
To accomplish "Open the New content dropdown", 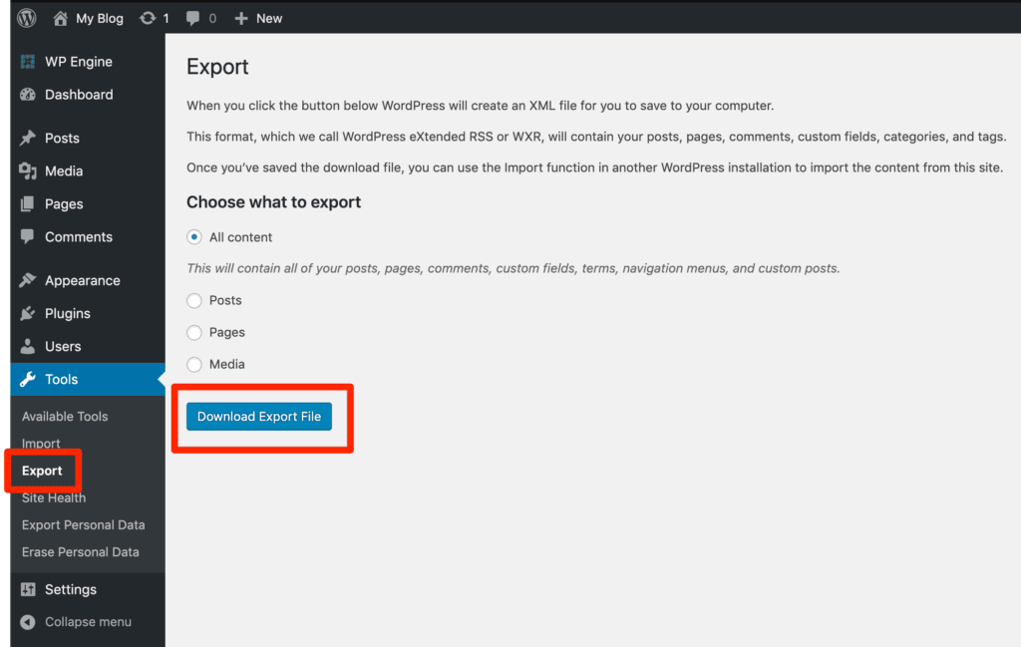I will pyautogui.click(x=259, y=18).
